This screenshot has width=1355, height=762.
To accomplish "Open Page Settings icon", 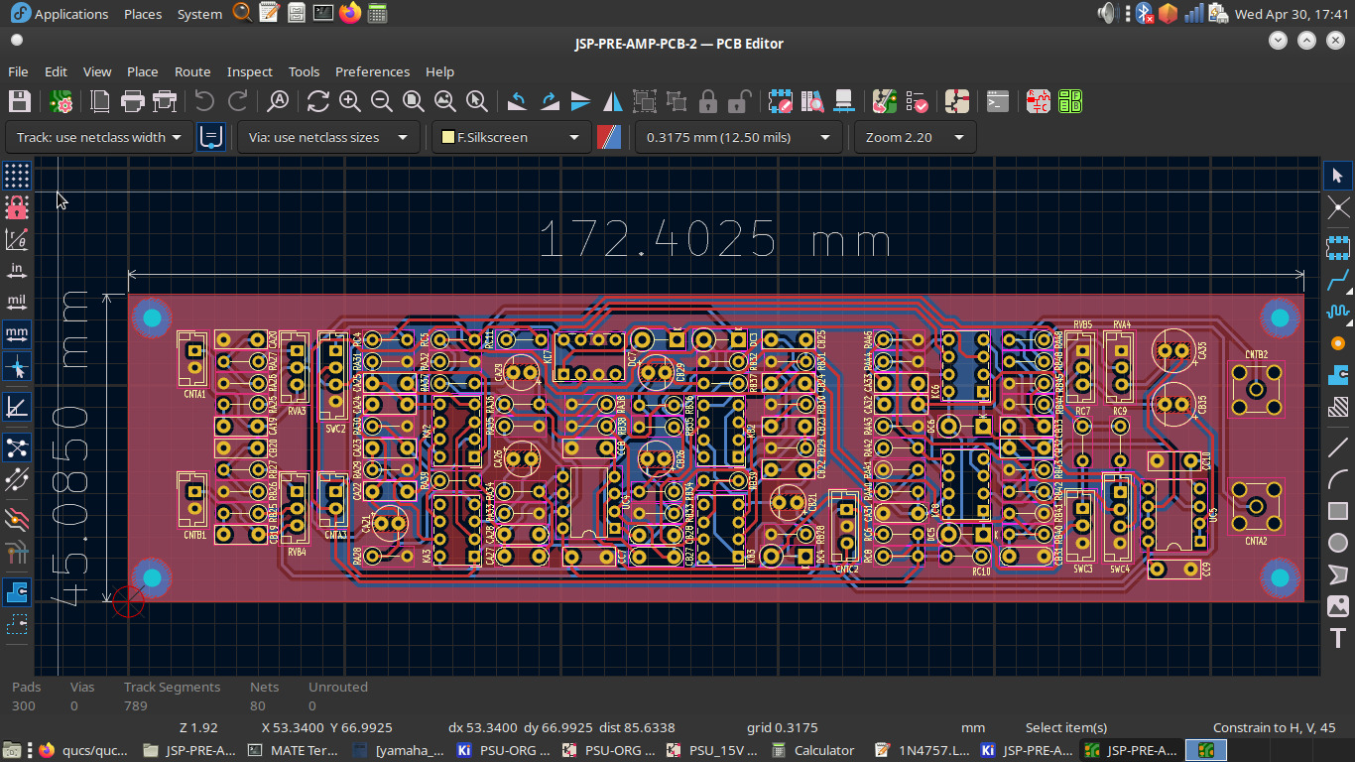I will 100,101.
